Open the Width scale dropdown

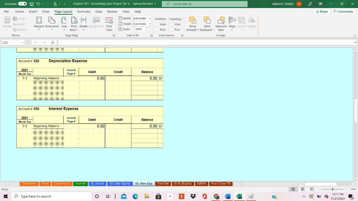click(150, 18)
